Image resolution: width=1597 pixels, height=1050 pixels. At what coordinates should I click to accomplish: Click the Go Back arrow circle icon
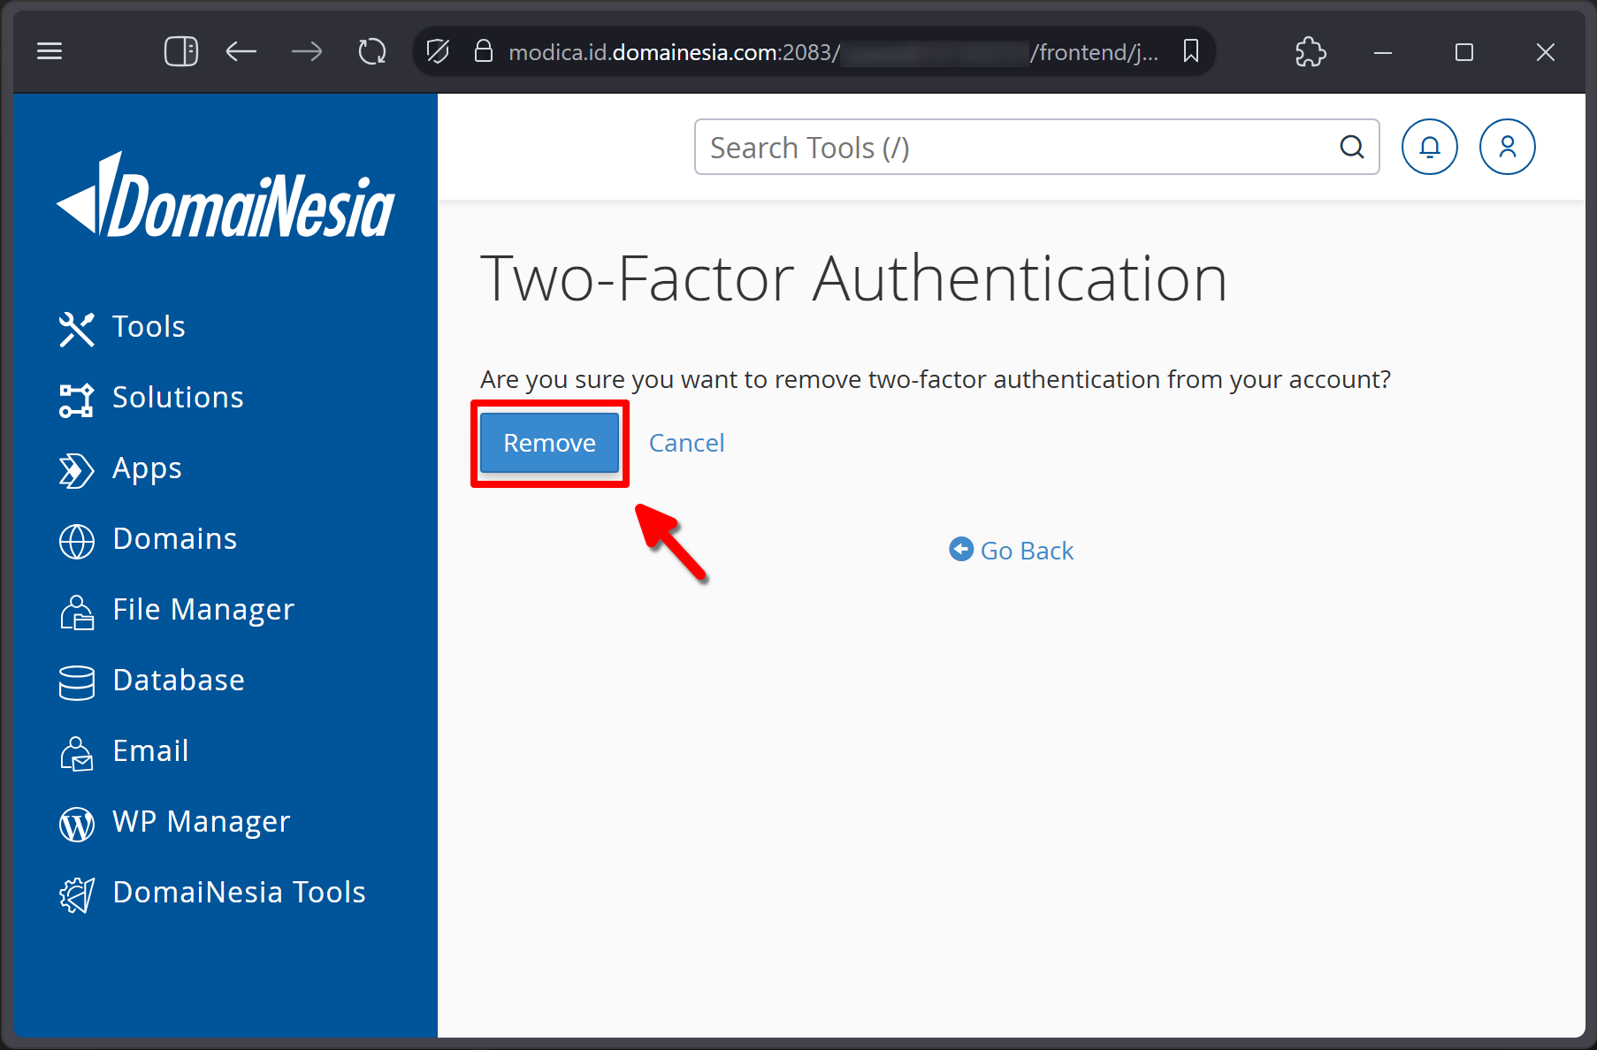(961, 549)
